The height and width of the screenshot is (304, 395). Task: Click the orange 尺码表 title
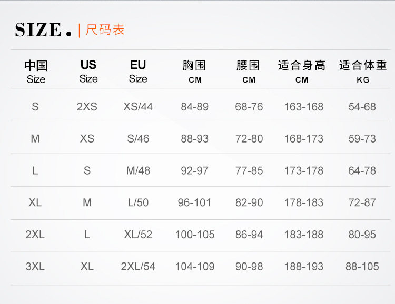tap(105, 29)
